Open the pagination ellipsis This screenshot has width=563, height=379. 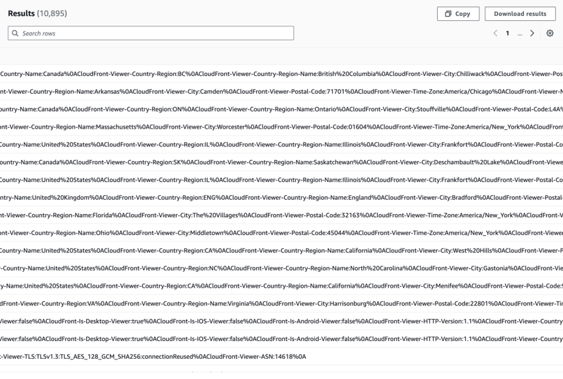[x=520, y=34]
